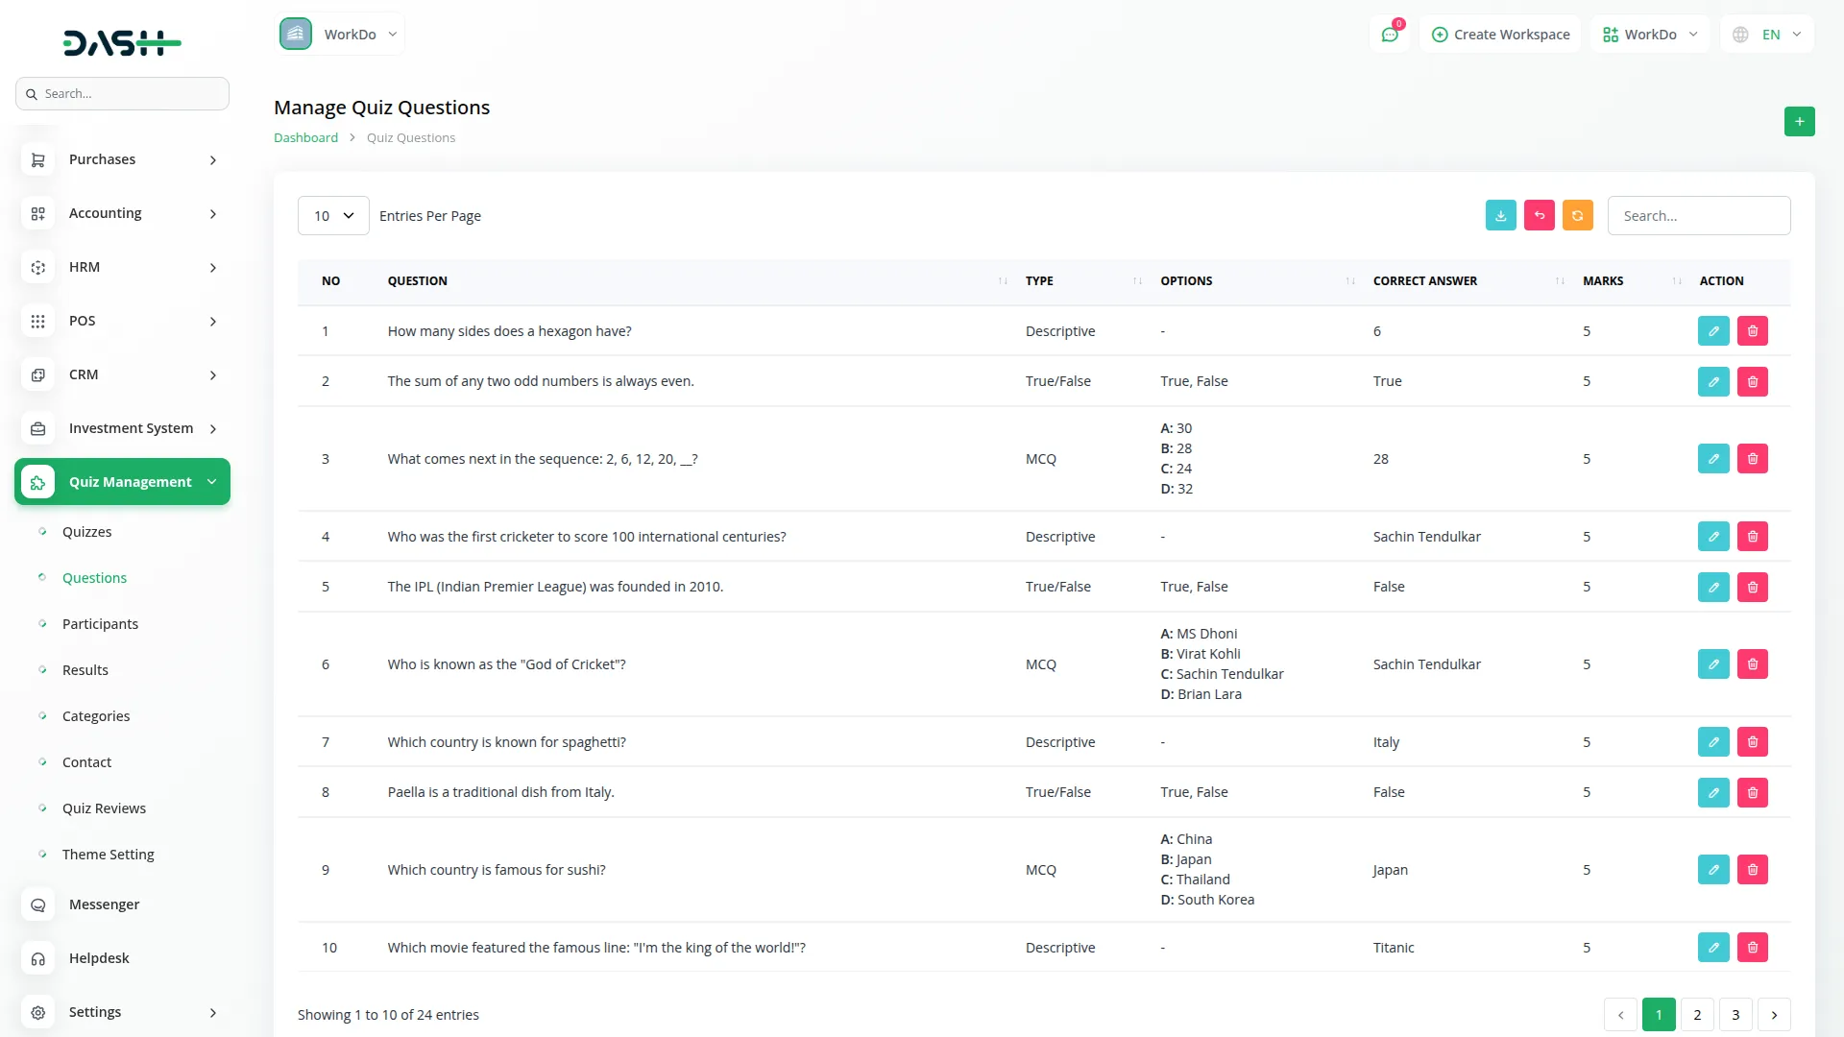Click the table search input field

1698,216
